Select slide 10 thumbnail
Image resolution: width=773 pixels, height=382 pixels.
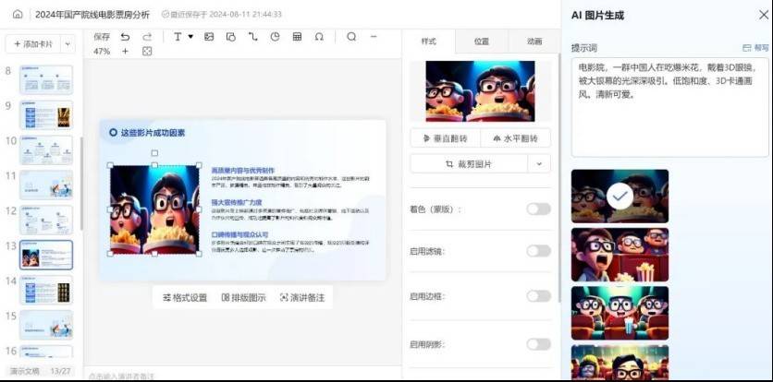[46, 150]
